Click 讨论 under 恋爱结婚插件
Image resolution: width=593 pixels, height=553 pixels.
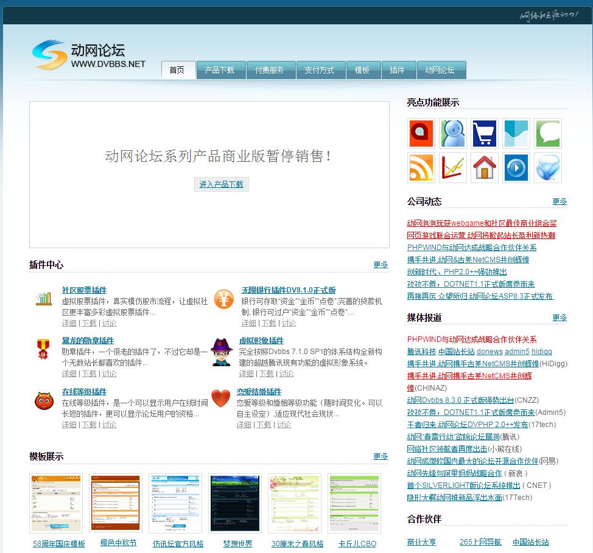click(284, 425)
